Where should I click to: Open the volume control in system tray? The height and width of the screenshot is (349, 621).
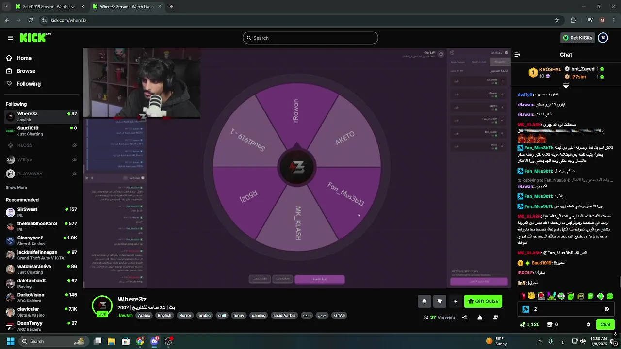click(x=583, y=341)
